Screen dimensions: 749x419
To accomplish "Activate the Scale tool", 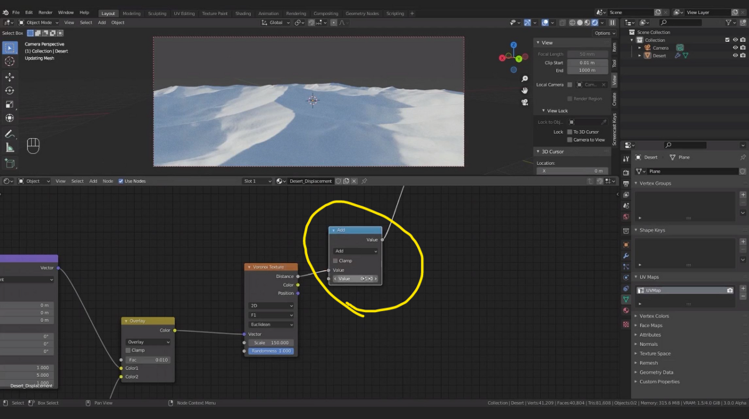I will 10,105.
